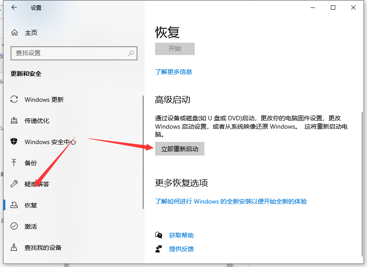Click the Windows 安全中心 shield icon

pyautogui.click(x=15, y=142)
